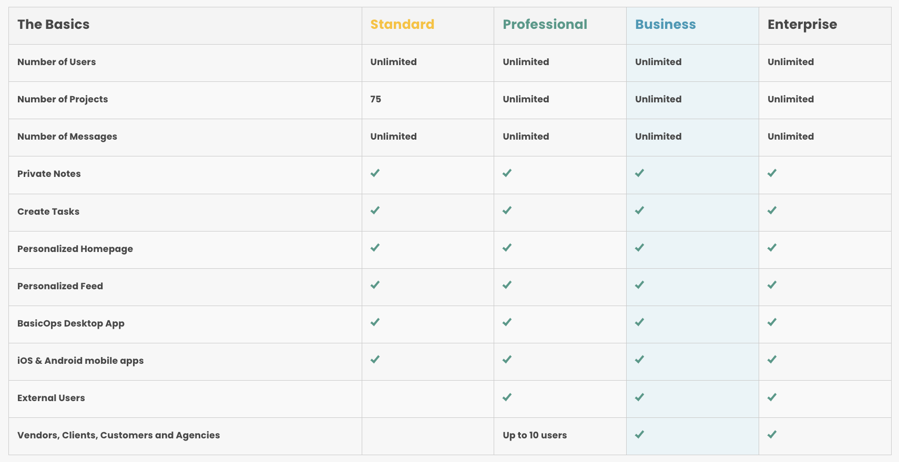Click the 75 projects value under Standard
Screen dimensions: 899x462
click(x=375, y=99)
